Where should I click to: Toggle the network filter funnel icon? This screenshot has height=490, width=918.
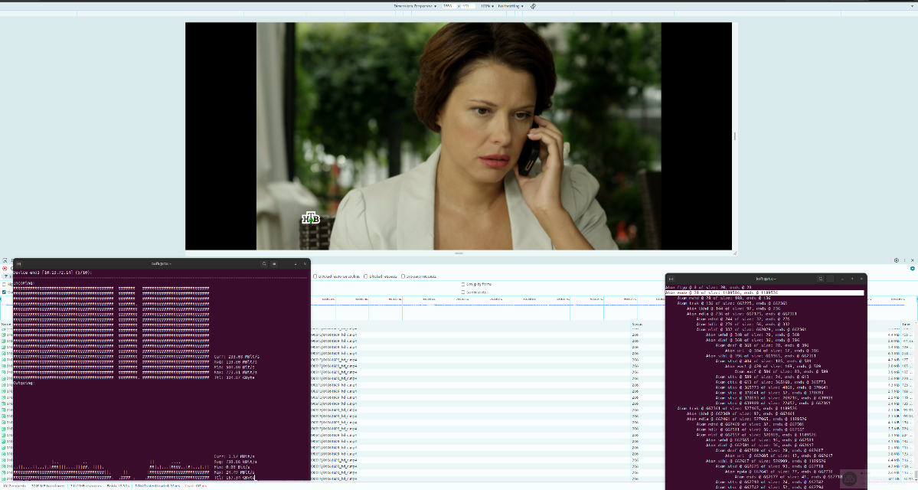[6, 276]
